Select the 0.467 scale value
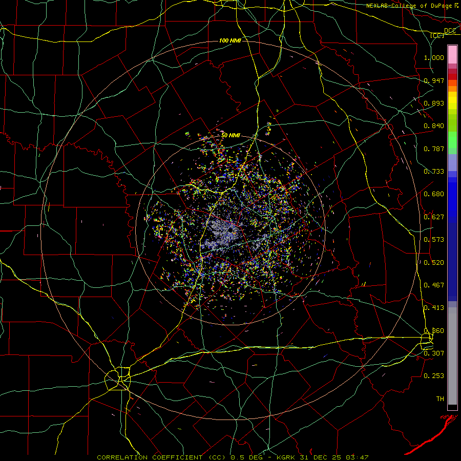The width and height of the screenshot is (461, 461). click(434, 285)
